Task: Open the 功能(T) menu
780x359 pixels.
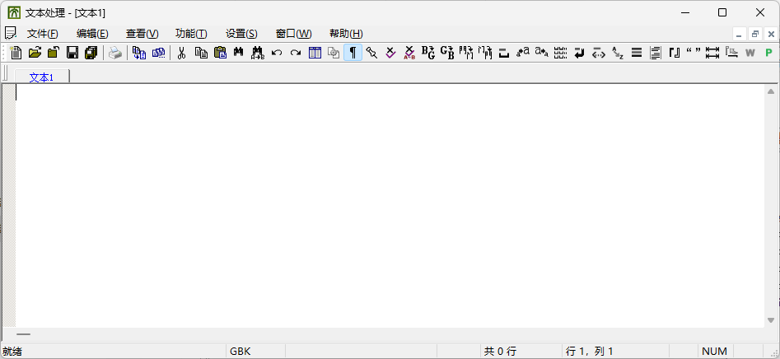Action: pos(191,34)
